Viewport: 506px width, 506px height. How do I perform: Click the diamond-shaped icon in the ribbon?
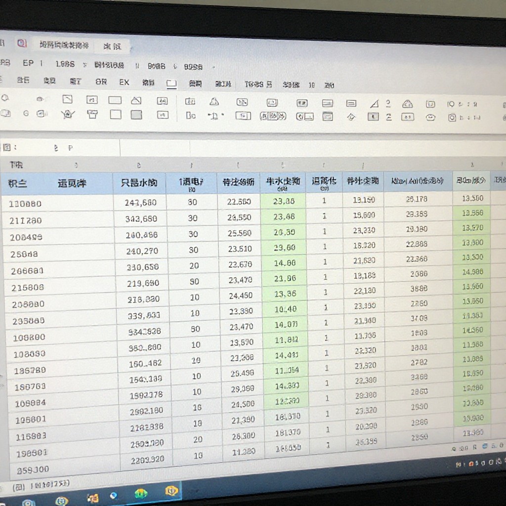(351, 117)
